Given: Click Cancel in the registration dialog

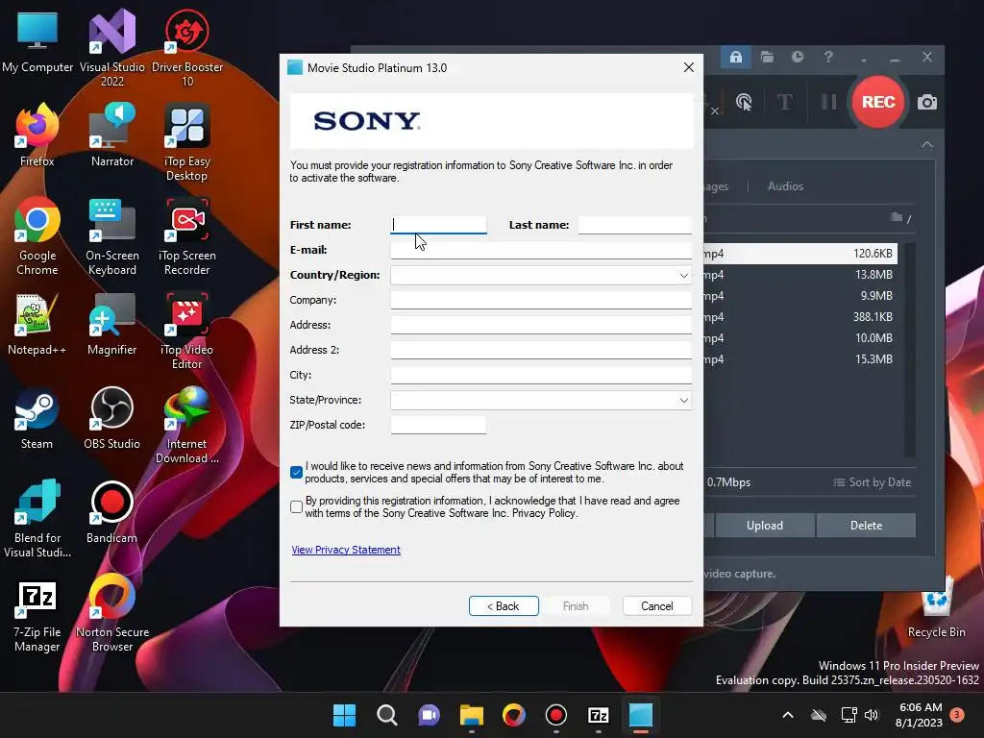Looking at the screenshot, I should pos(657,606).
